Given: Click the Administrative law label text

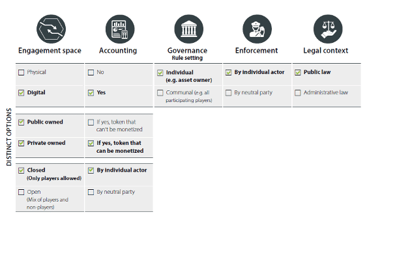Looking at the screenshot, I should tap(326, 92).
